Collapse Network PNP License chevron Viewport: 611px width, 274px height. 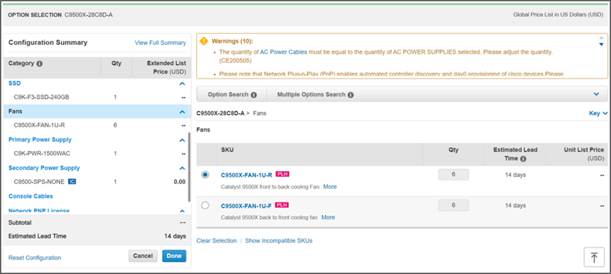click(182, 211)
